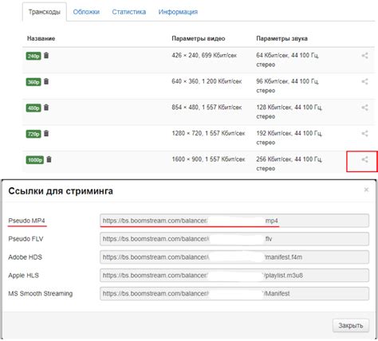
Task: Click the Закрыть button
Action: tap(351, 326)
